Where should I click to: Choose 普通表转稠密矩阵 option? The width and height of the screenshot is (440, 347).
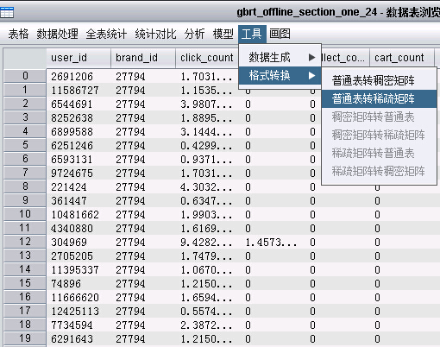pos(379,80)
